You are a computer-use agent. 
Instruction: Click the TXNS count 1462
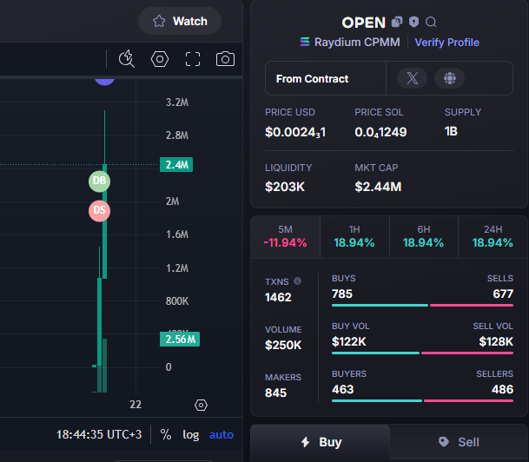(278, 297)
